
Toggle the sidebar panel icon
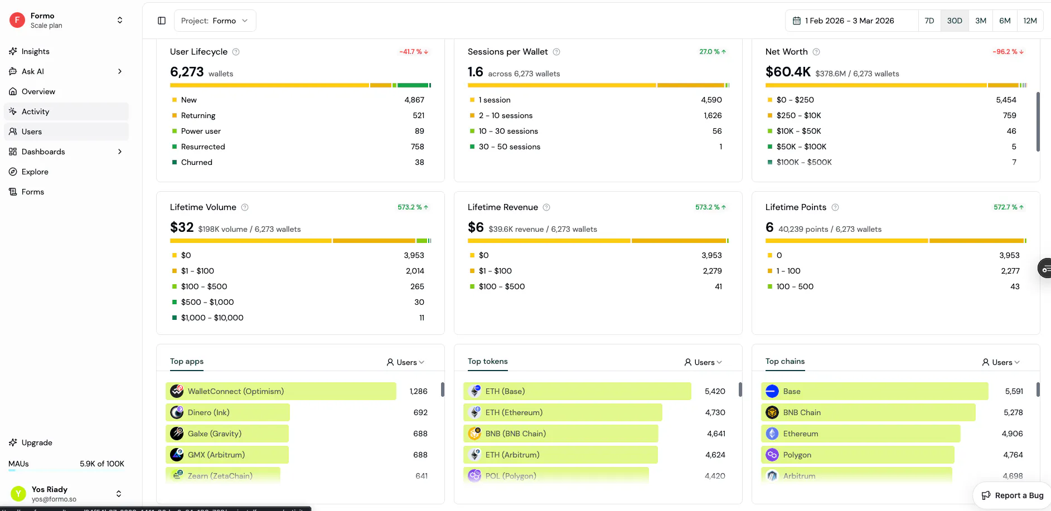coord(162,21)
